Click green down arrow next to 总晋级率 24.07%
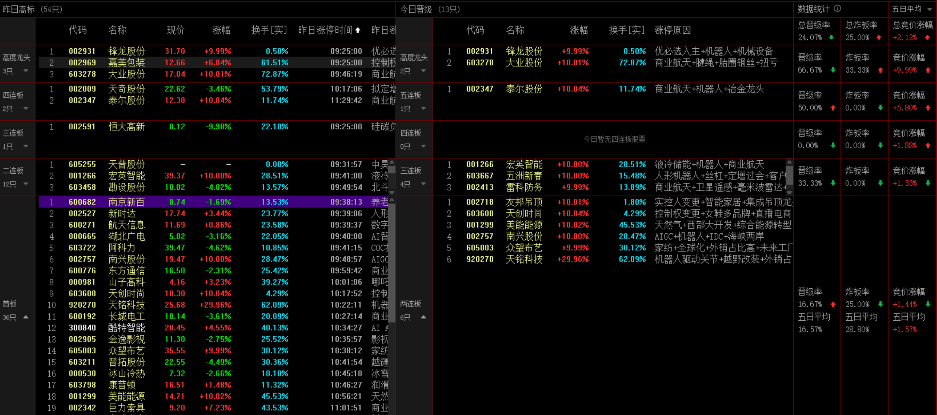This screenshot has width=937, height=415. coord(832,37)
